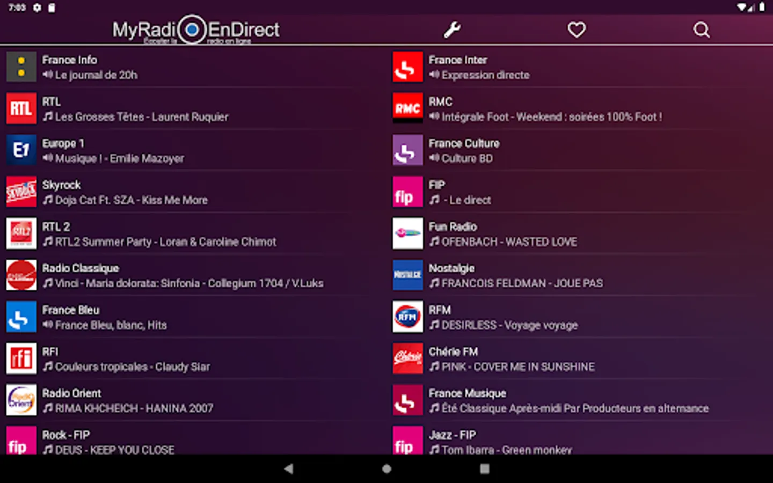Select the Nostalgie station logo
This screenshot has width=773, height=483.
(408, 275)
